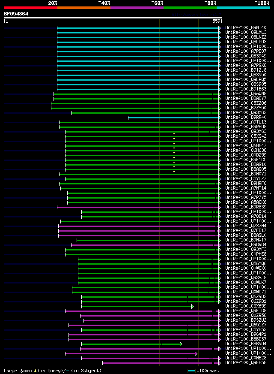Click the red 20% identity legend segment

tap(31, 8)
